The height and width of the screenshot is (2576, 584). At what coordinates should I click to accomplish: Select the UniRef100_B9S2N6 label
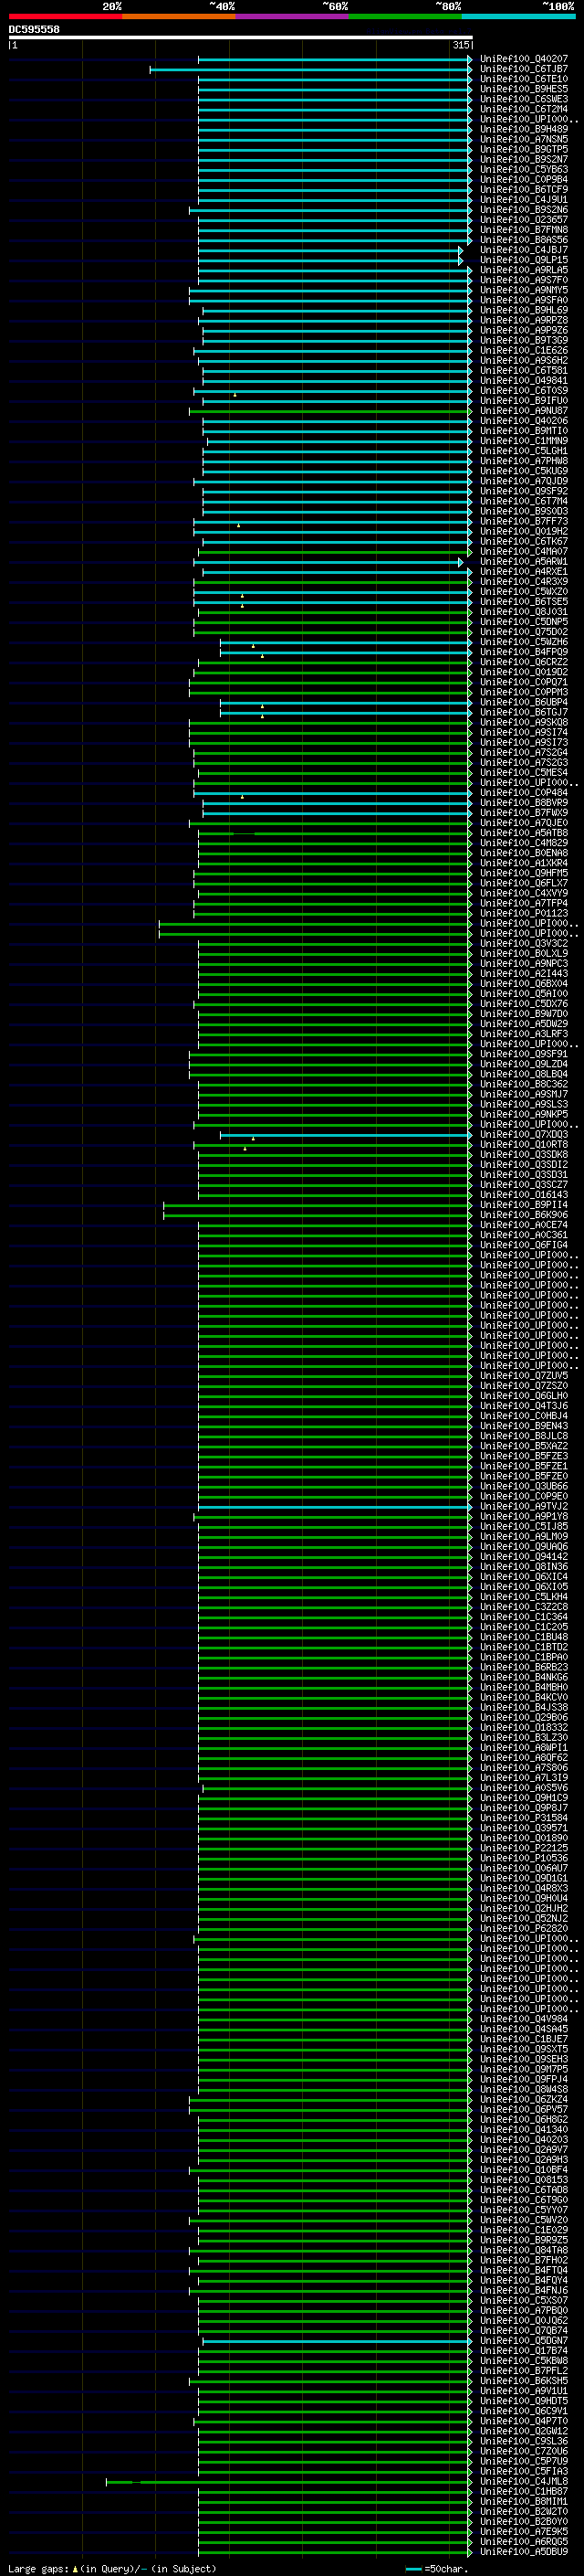tap(523, 210)
